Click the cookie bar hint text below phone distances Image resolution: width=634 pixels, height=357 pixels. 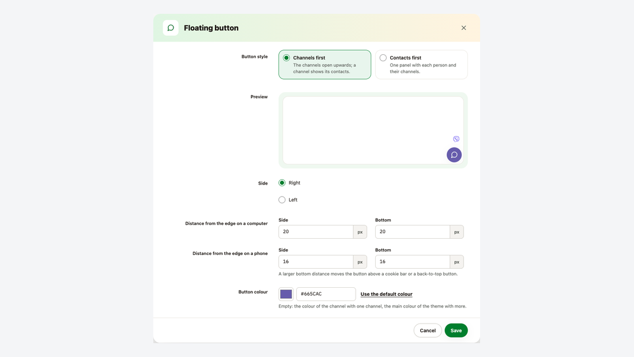click(368, 274)
